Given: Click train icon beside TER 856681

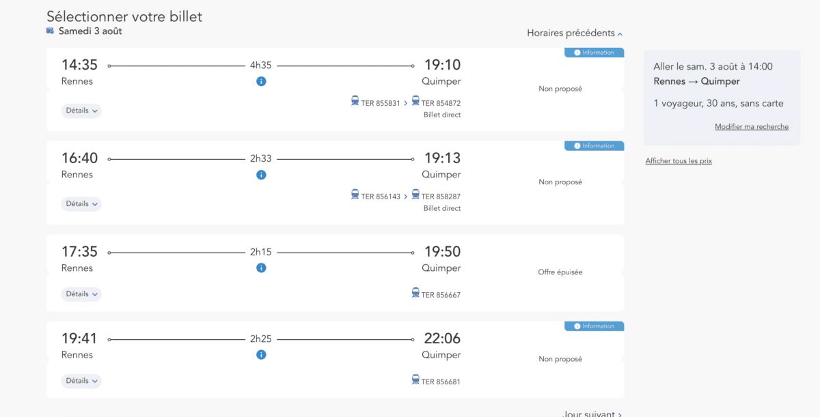Looking at the screenshot, I should 415,379.
